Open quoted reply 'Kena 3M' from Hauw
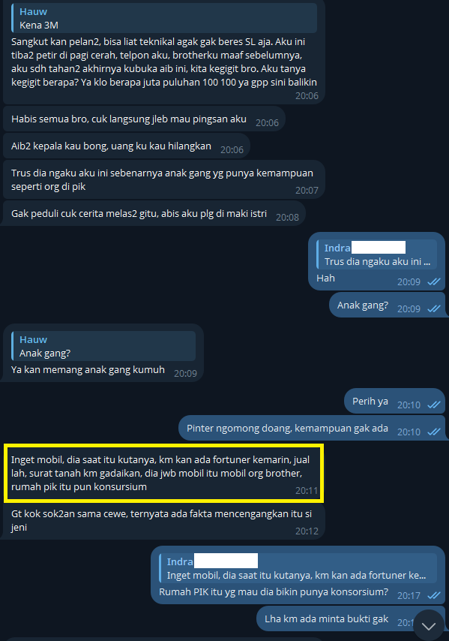The width and height of the screenshot is (449, 641). [164, 18]
